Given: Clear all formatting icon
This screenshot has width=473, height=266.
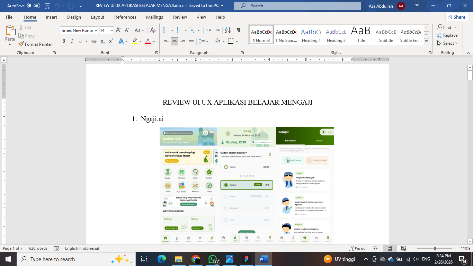Looking at the screenshot, I should tap(153, 30).
